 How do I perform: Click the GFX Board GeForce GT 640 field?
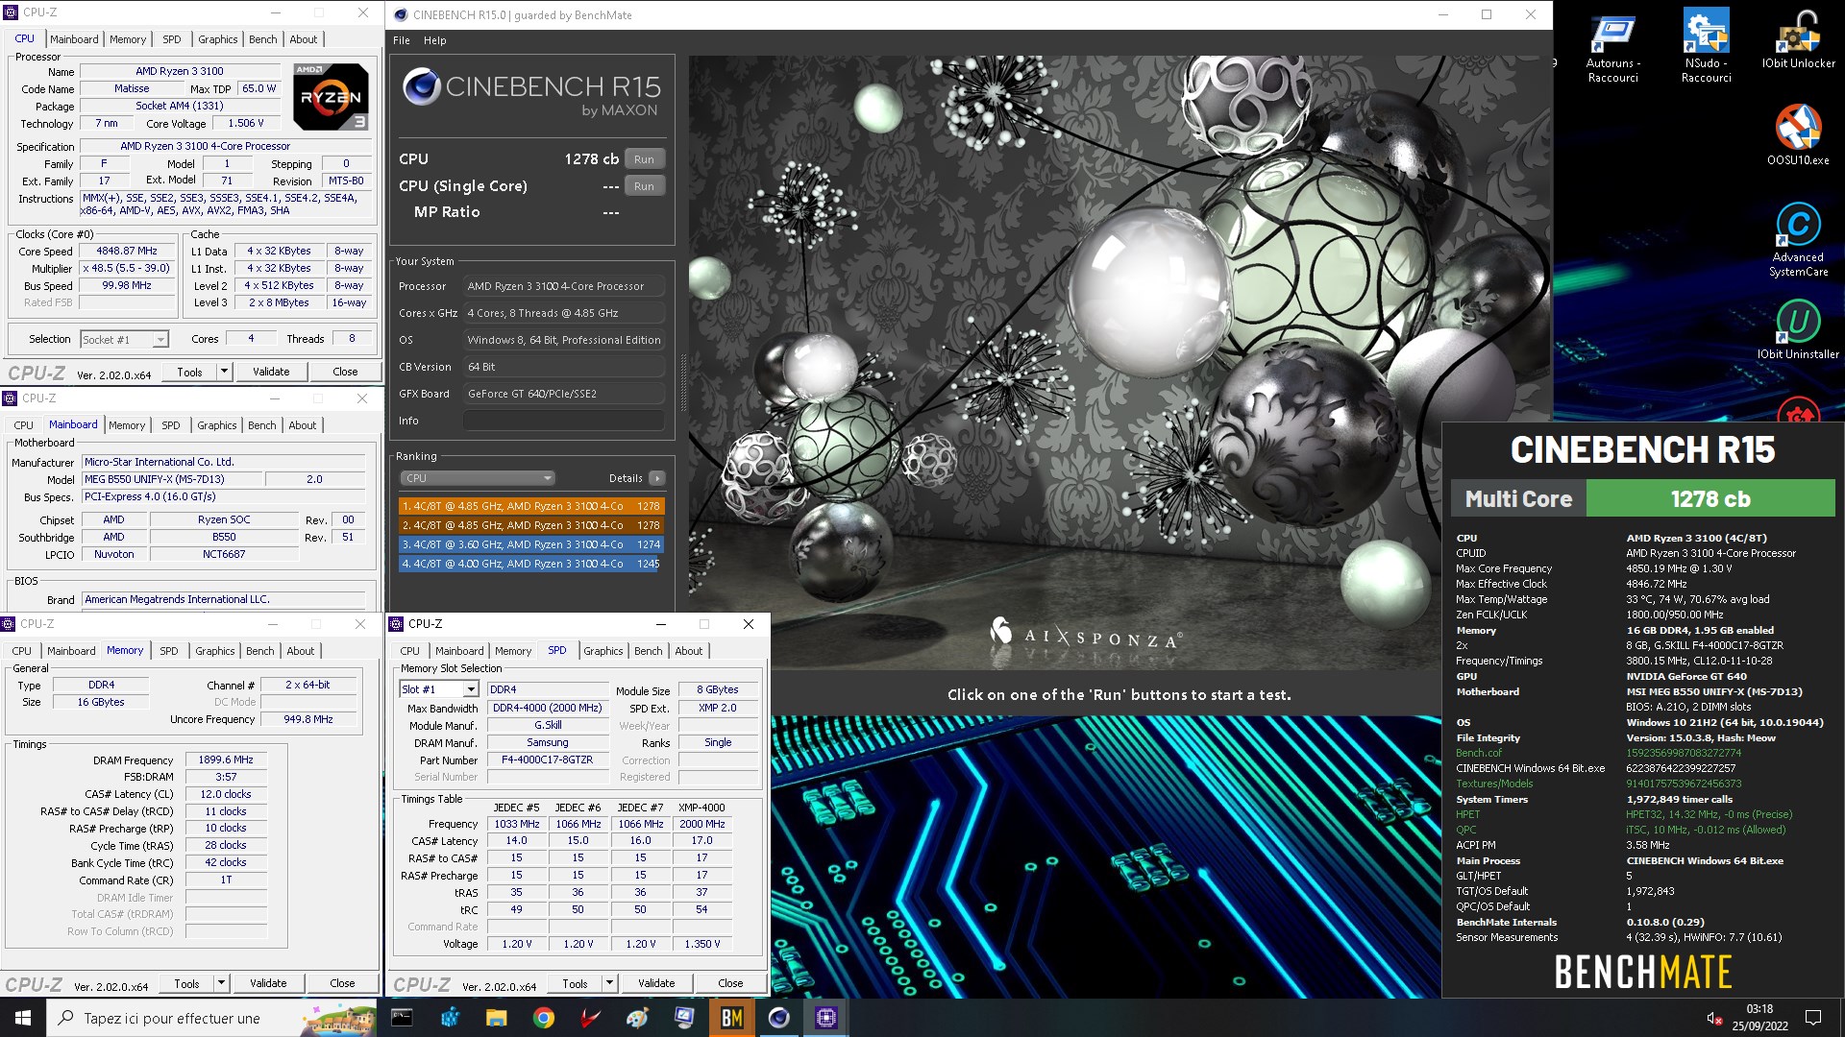coord(563,394)
